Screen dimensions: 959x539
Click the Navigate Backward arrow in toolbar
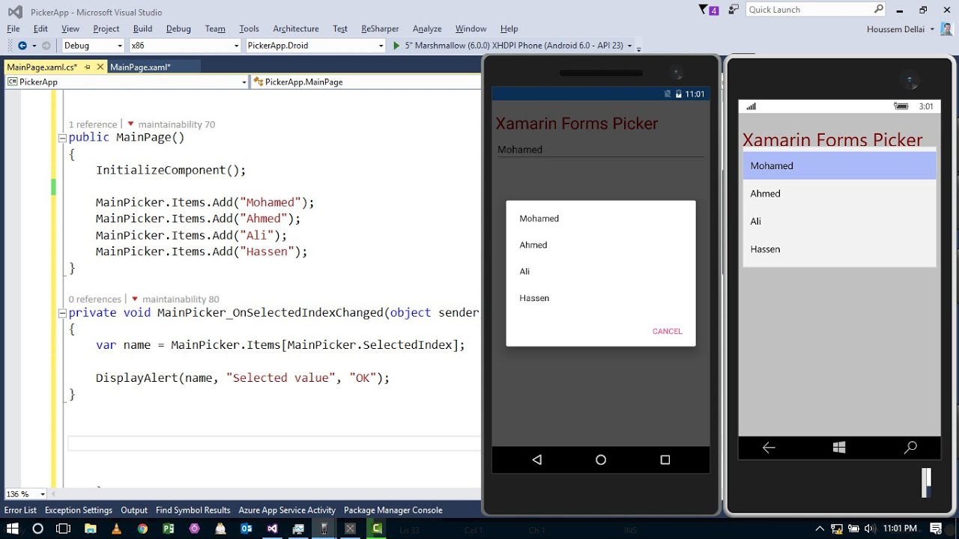[x=22, y=46]
